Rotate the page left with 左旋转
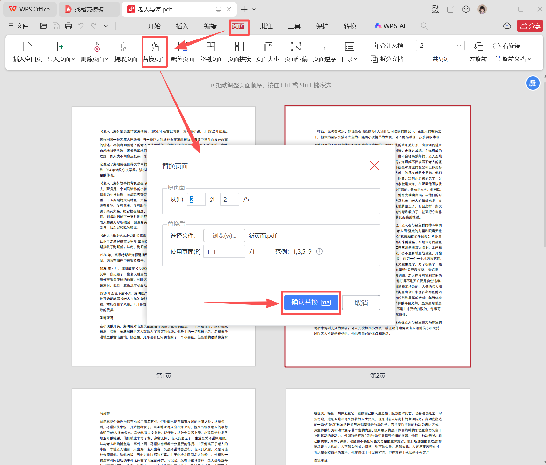 (478, 59)
